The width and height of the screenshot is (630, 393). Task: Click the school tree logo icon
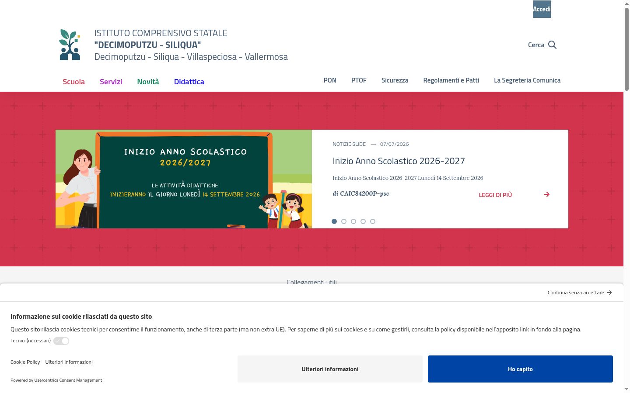pyautogui.click(x=70, y=45)
